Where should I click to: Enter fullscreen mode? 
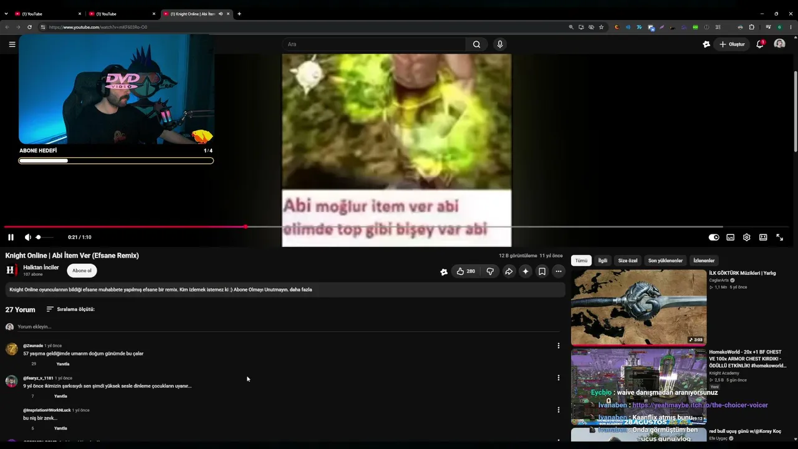(779, 237)
